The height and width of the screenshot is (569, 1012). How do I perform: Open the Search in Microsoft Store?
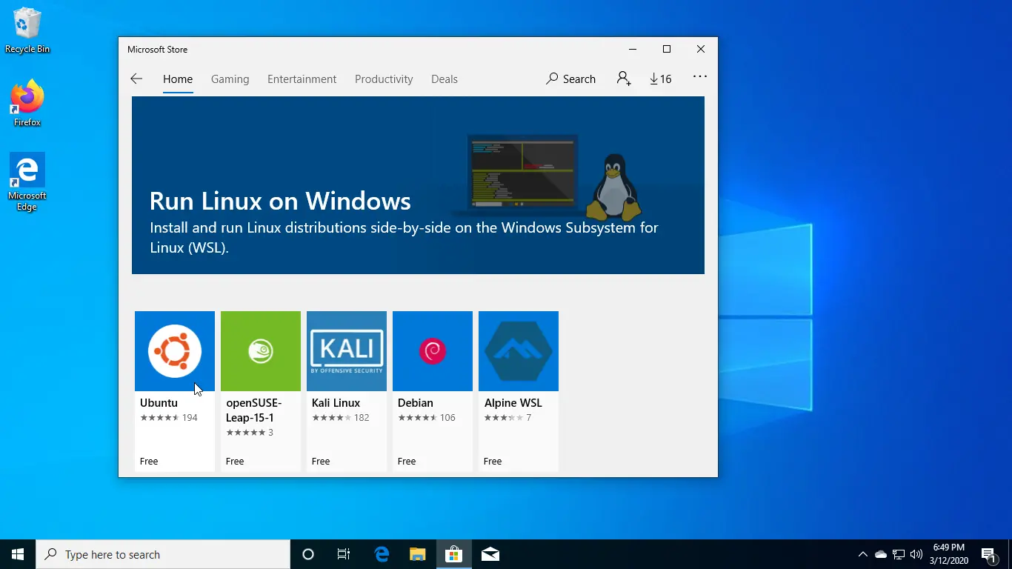pyautogui.click(x=570, y=79)
